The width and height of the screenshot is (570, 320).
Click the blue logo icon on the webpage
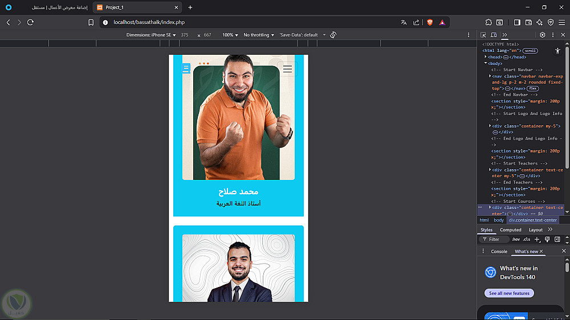point(186,68)
